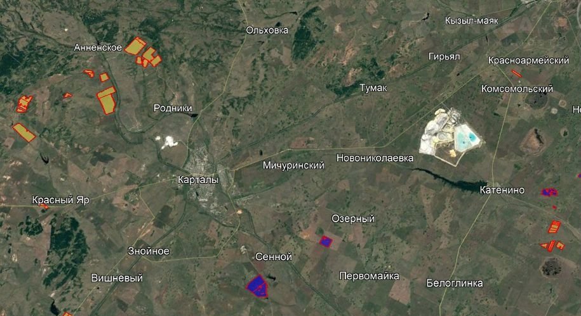Select the Катенино place label
Screen dimensions: 581x316
point(502,190)
